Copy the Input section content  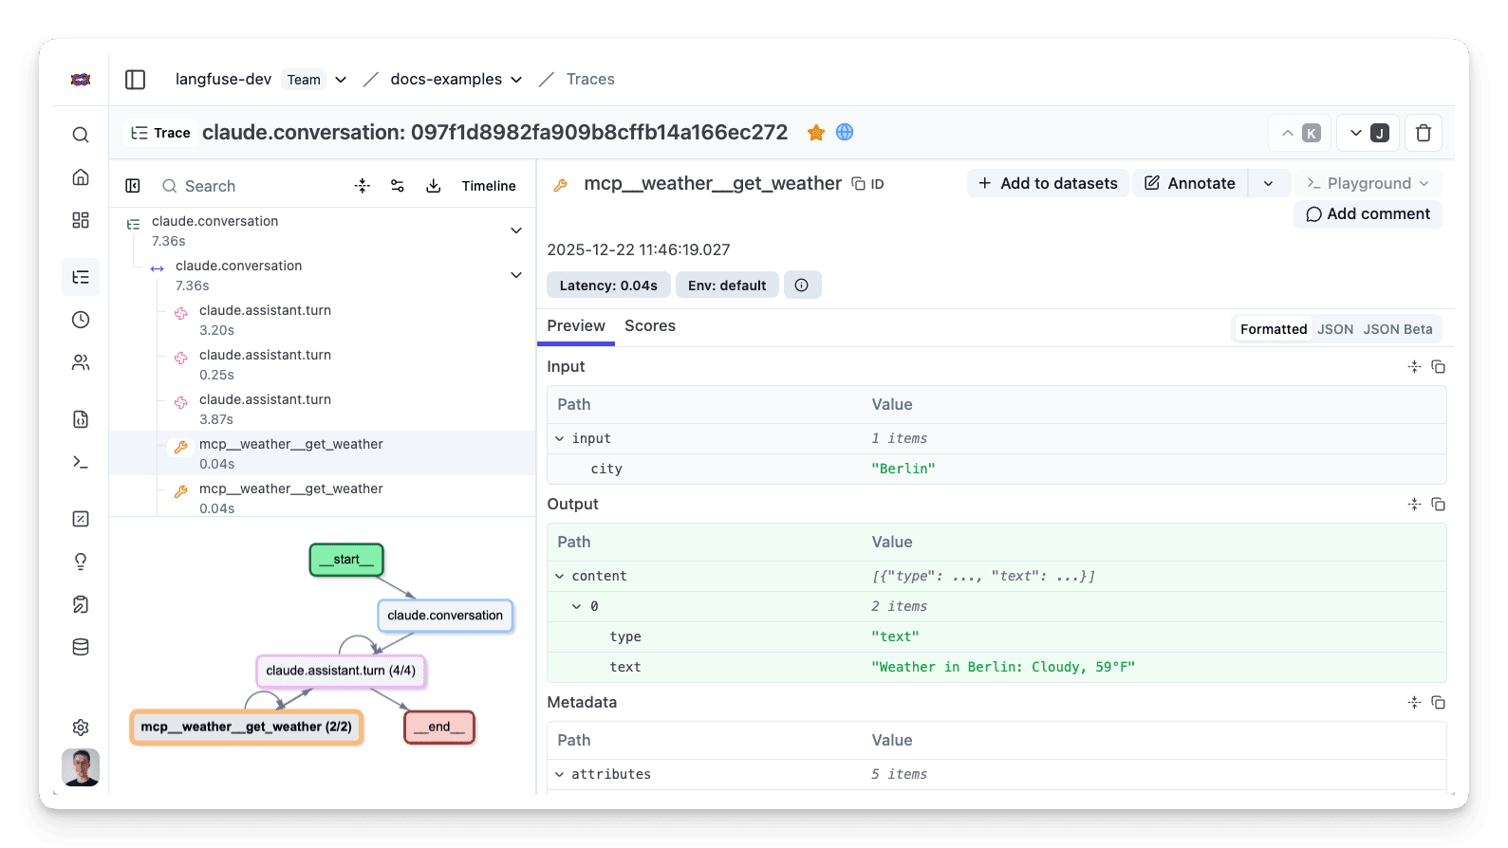tap(1439, 367)
